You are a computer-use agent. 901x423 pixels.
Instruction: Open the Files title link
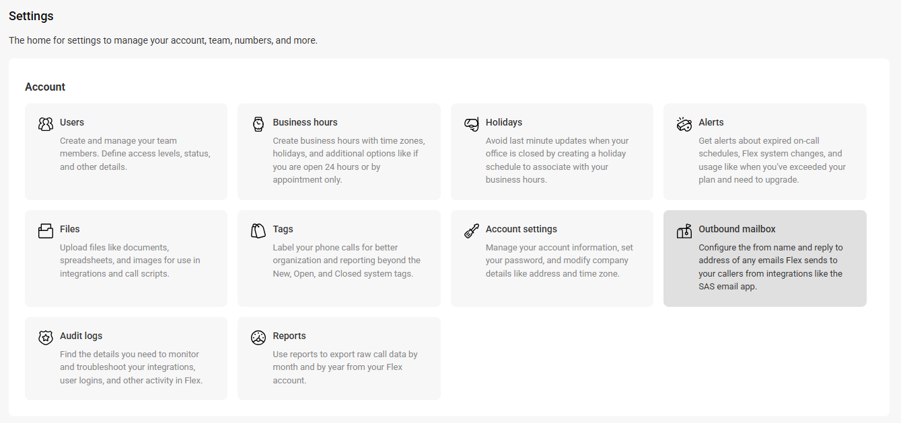tap(70, 229)
